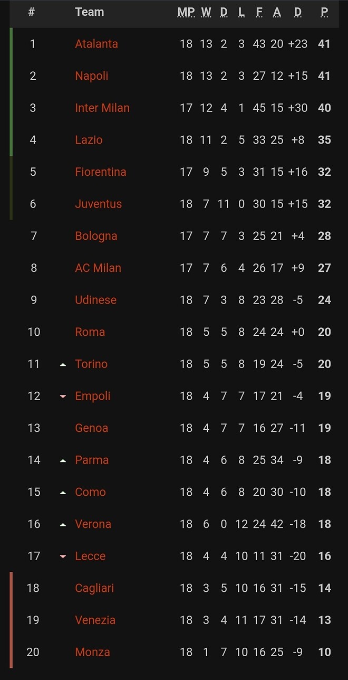Sort table by MP column header

186,12
